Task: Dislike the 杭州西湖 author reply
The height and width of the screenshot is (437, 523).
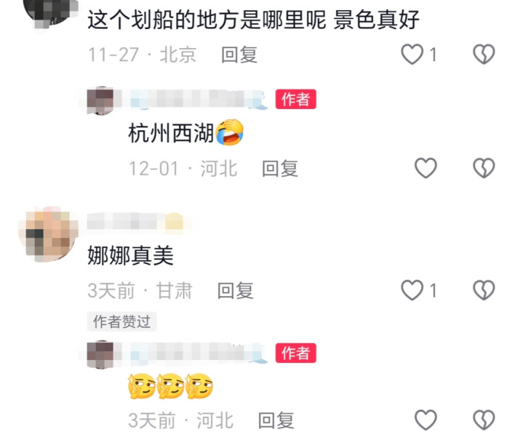Action: (x=484, y=168)
